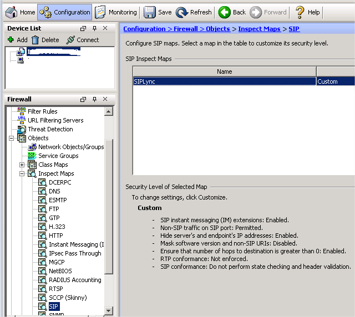Connect to the selected device
Viewport: 355px width, 317px height.
click(82, 40)
